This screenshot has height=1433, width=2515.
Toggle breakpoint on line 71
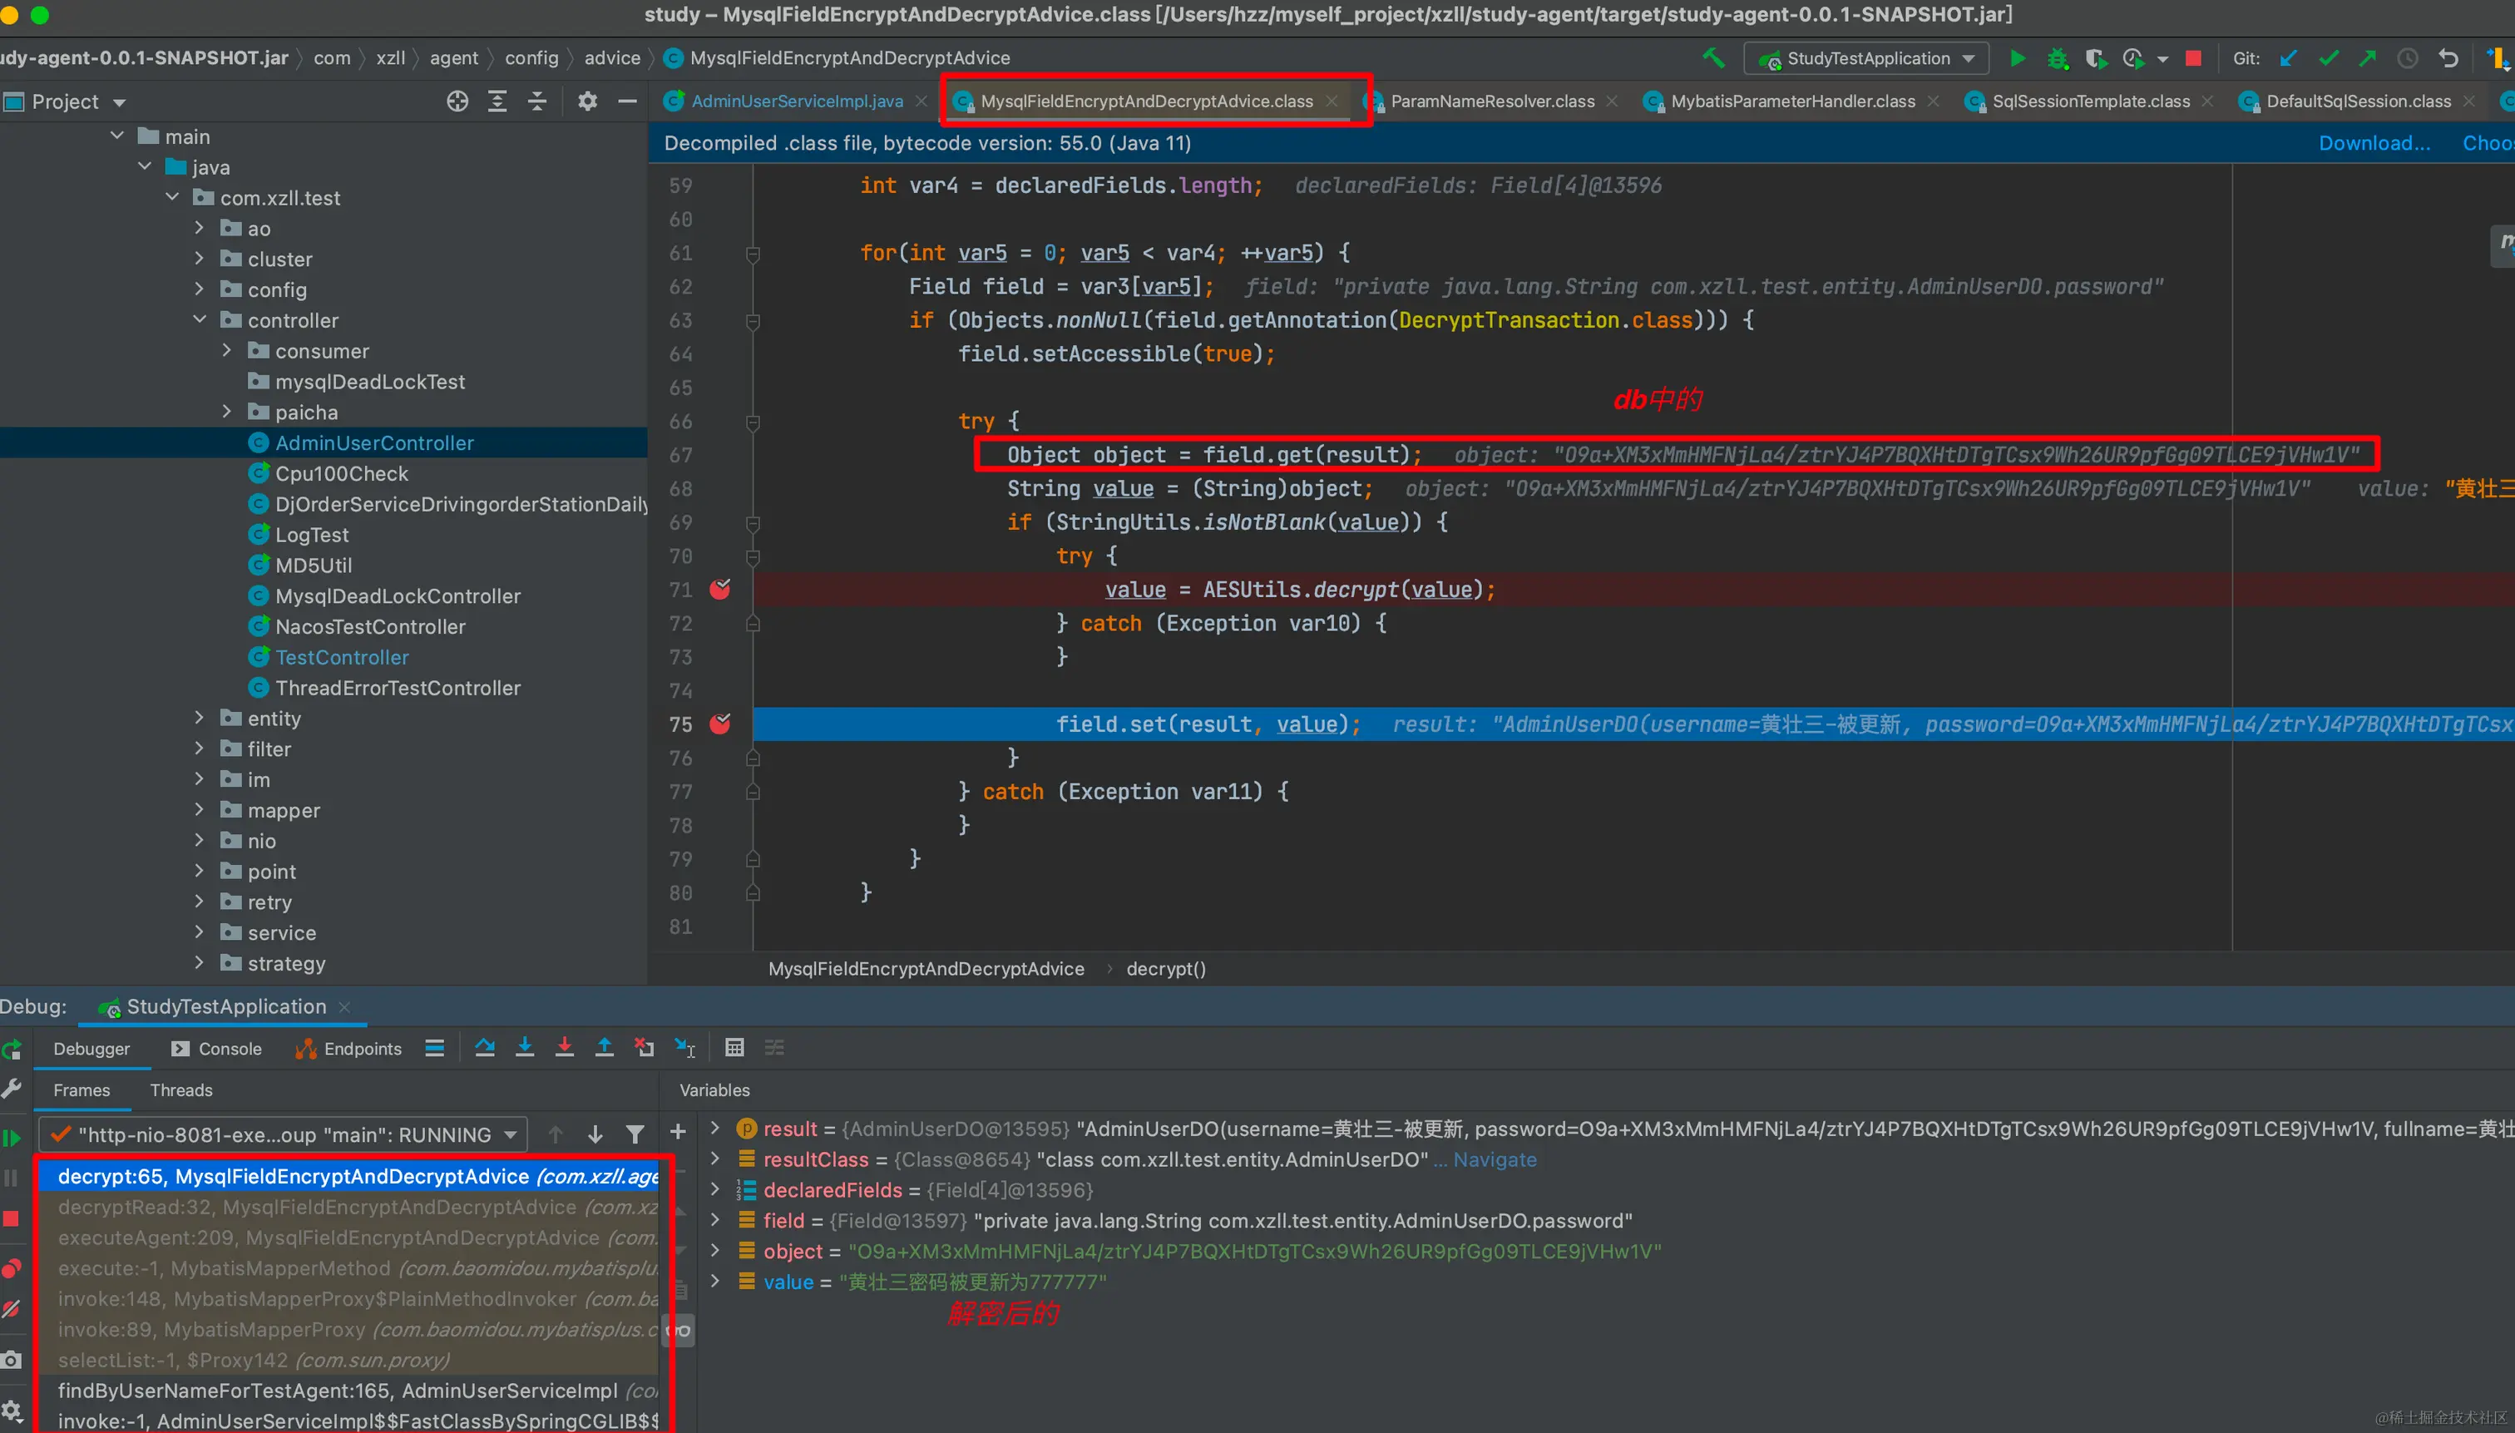pyautogui.click(x=720, y=590)
